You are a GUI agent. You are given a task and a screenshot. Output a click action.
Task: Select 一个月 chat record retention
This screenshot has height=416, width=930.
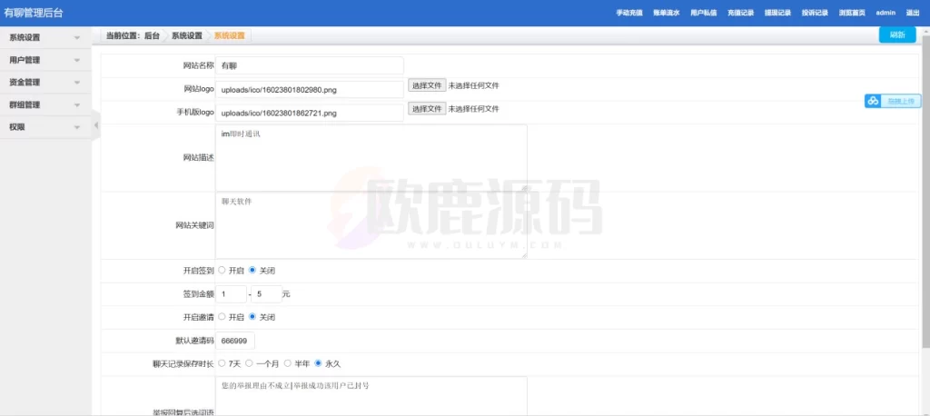pyautogui.click(x=249, y=363)
